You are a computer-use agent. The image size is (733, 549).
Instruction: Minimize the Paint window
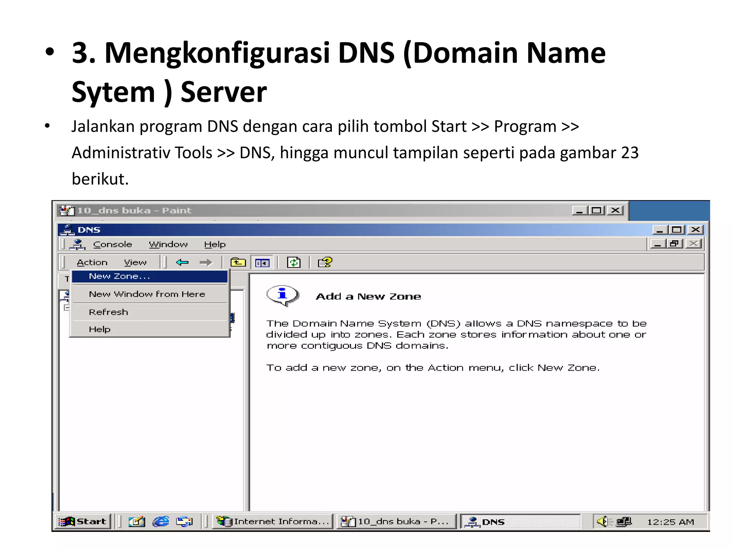pos(579,211)
